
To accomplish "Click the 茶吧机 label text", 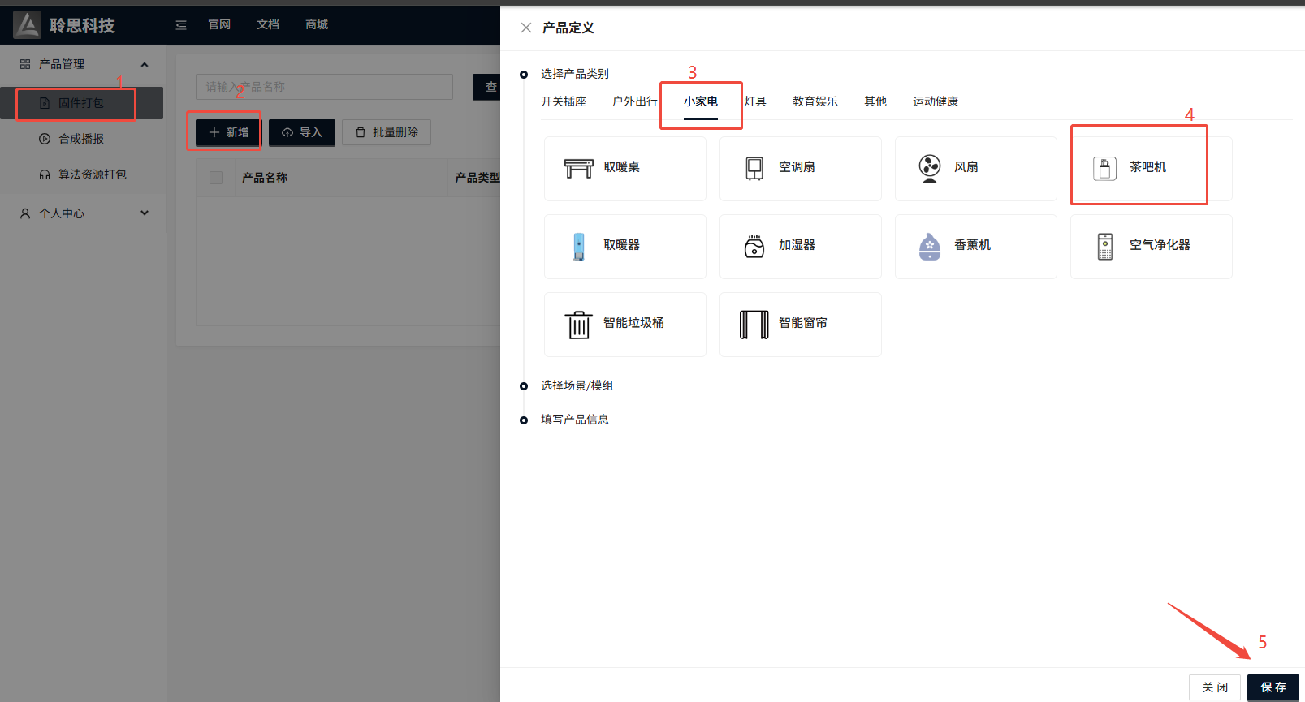I will click(x=1147, y=167).
